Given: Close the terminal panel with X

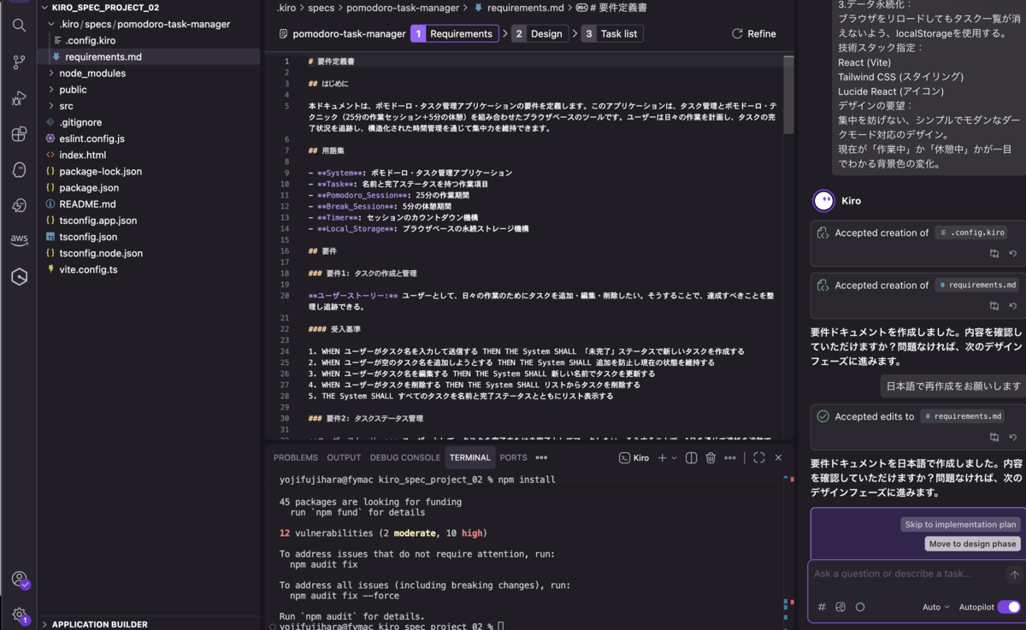Looking at the screenshot, I should [778, 458].
